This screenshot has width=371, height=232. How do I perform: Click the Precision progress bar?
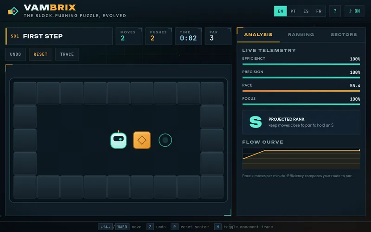pyautogui.click(x=301, y=77)
